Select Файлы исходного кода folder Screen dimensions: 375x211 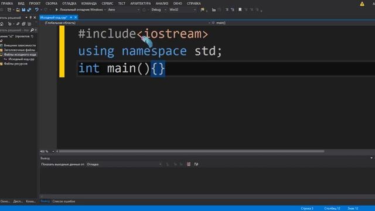click(x=20, y=55)
